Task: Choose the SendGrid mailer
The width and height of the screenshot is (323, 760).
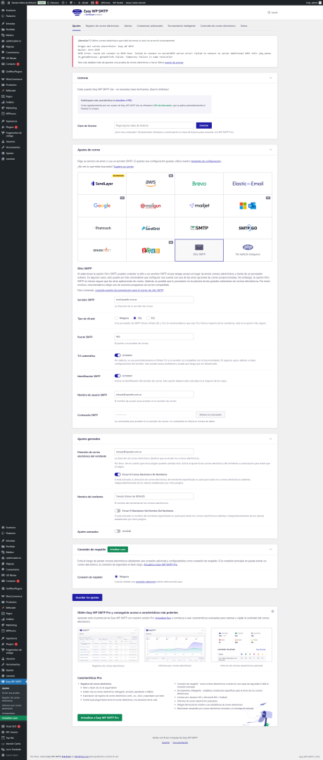Action: (x=151, y=228)
